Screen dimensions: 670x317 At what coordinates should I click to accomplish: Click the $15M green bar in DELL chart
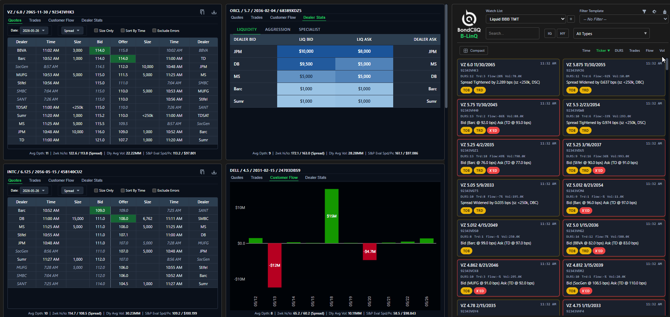tap(331, 216)
